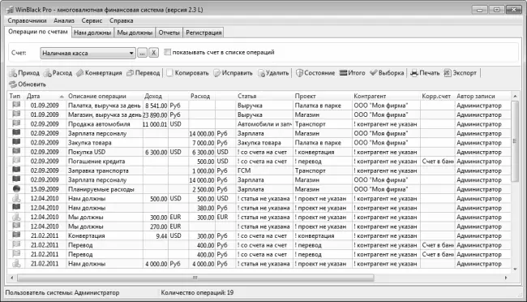Add an income entry with Приход
Screen dimensions: 527x302
[x=24, y=73]
